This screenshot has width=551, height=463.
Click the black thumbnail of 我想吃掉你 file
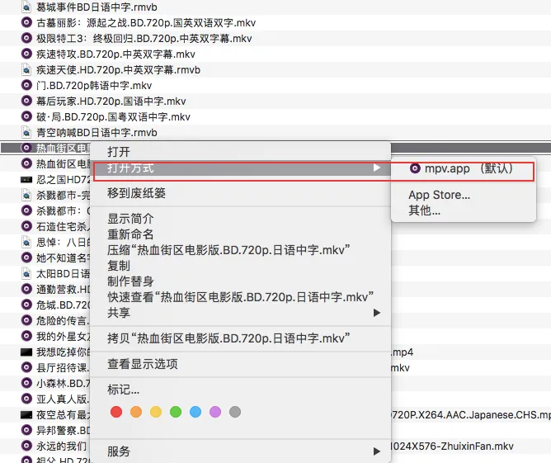pos(26,352)
